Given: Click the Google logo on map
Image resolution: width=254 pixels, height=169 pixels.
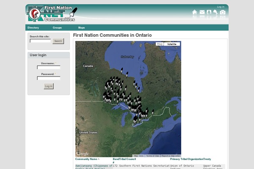Looking at the screenshot, I should pyautogui.click(x=83, y=154).
